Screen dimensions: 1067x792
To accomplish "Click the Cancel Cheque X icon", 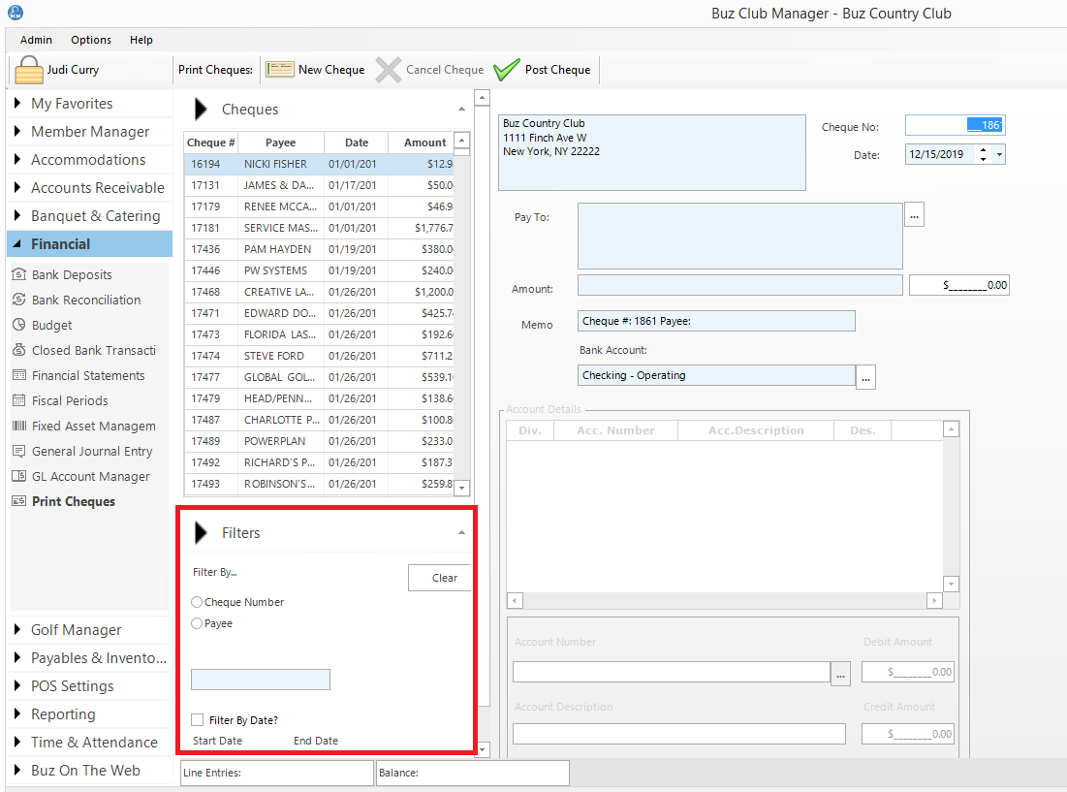I will pyautogui.click(x=389, y=70).
